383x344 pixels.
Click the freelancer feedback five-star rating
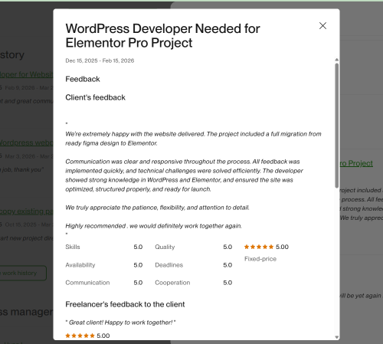[80, 336]
